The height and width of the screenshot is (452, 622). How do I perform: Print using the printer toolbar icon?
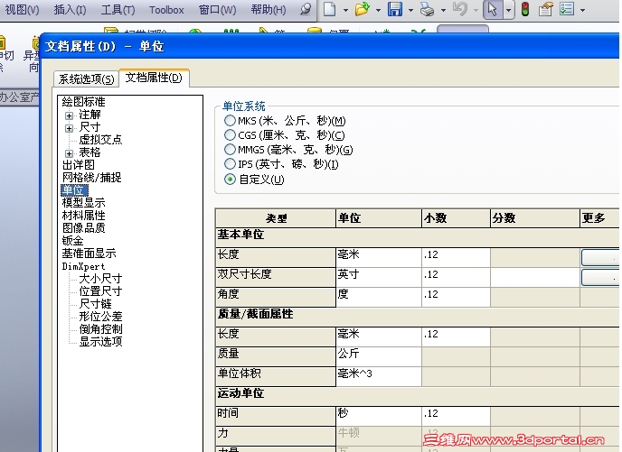(428, 9)
